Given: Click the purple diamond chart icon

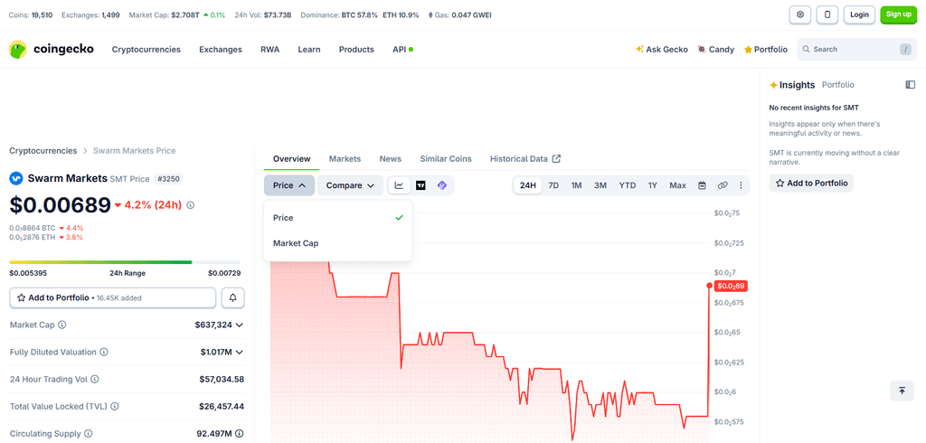Looking at the screenshot, I should pyautogui.click(x=442, y=185).
